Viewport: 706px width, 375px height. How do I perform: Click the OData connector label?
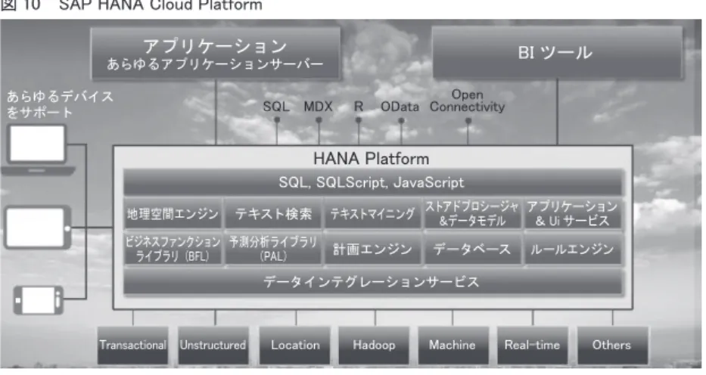[400, 107]
